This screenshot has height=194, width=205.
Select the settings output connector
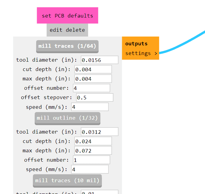point(141,53)
